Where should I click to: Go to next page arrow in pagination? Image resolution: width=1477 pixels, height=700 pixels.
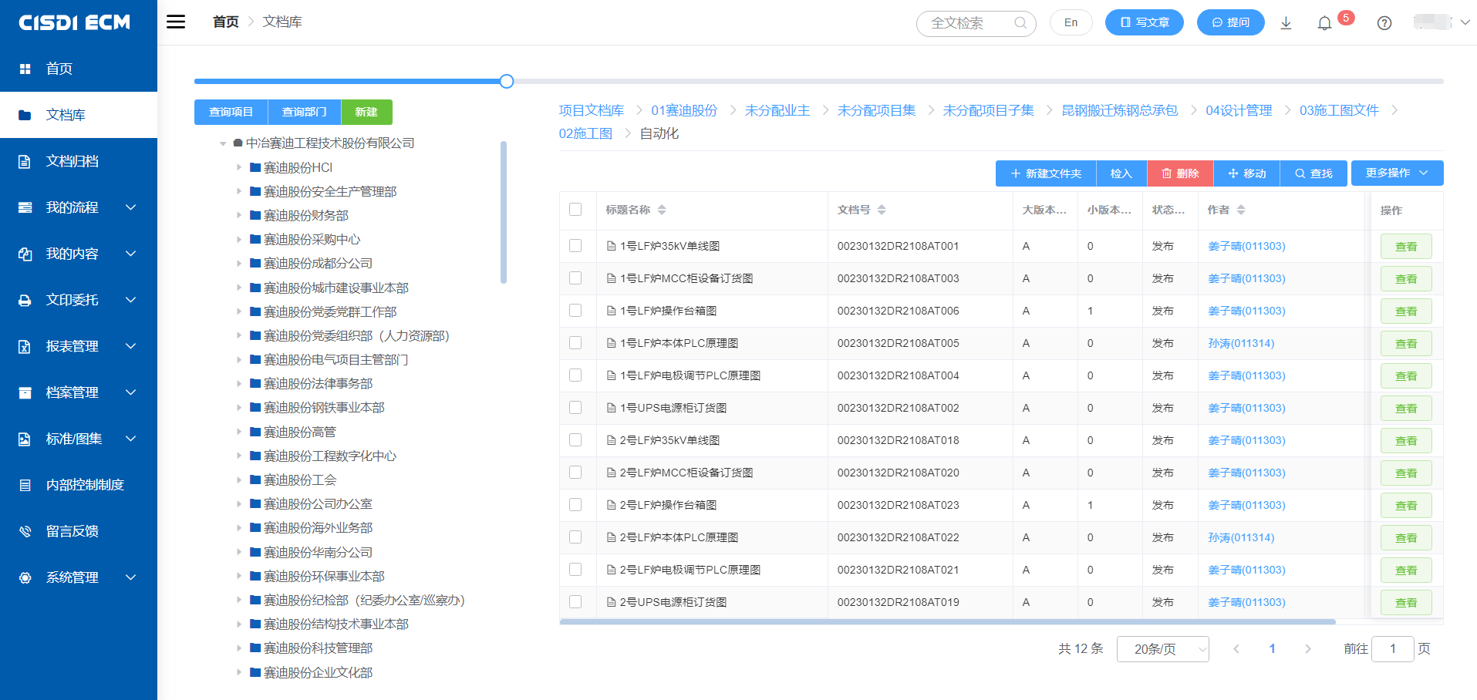click(x=1308, y=649)
